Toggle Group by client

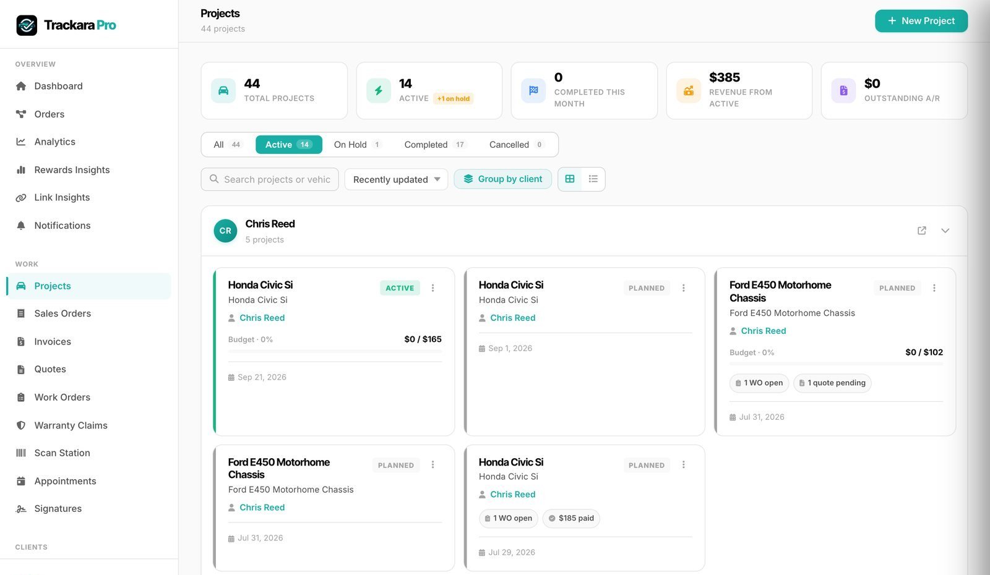pos(502,179)
